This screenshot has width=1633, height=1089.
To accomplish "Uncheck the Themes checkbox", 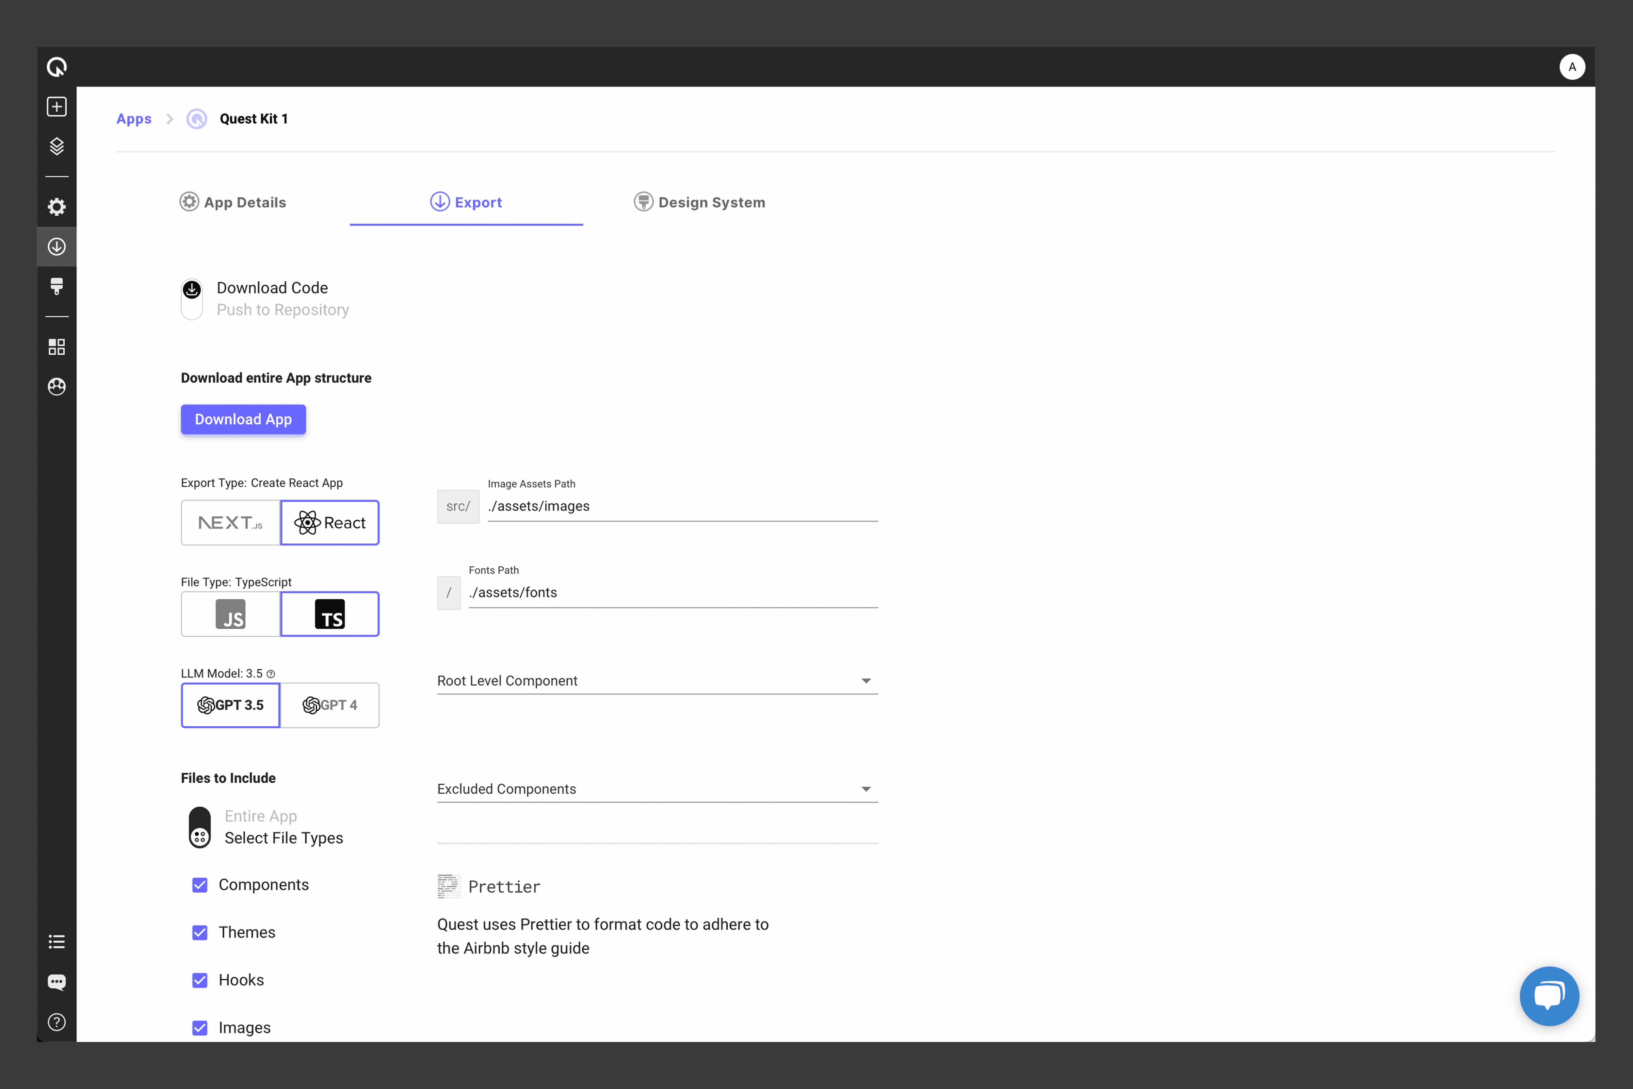I will click(x=200, y=933).
